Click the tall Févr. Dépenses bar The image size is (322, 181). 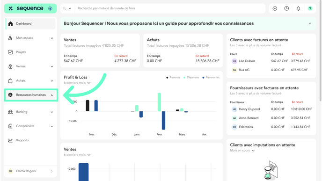pyautogui.click(x=159, y=102)
